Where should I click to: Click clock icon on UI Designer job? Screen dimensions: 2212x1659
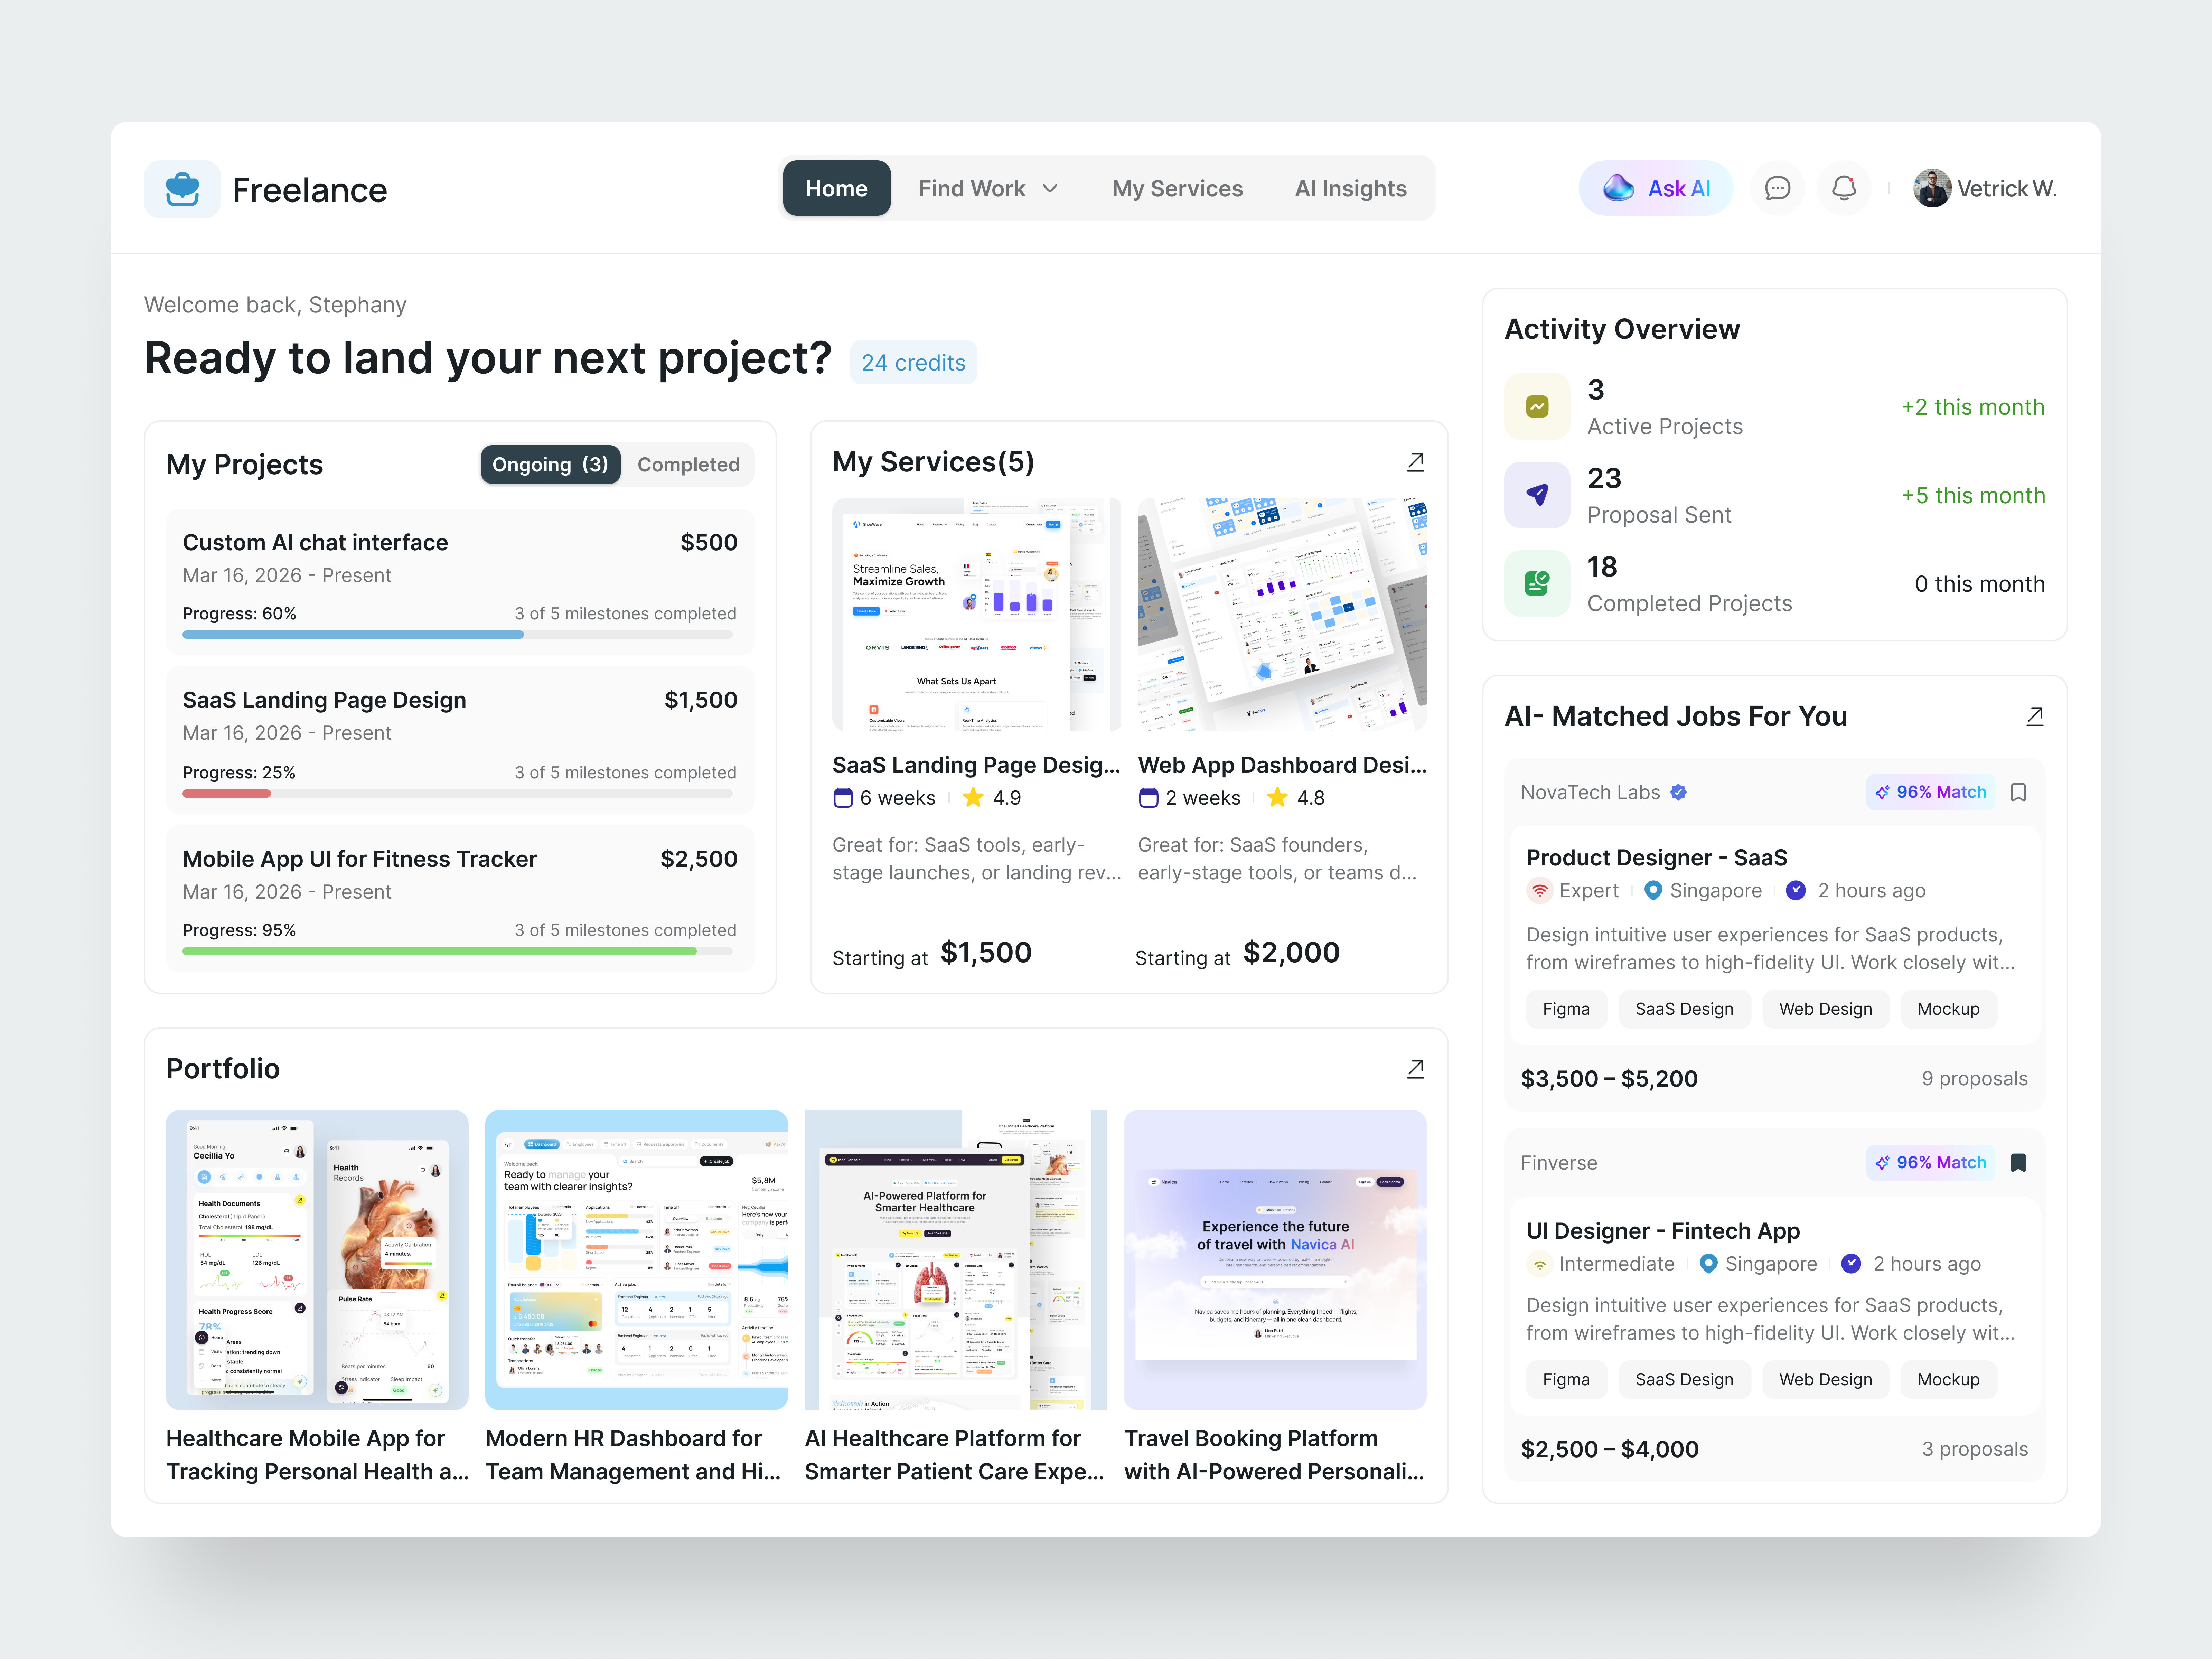pyautogui.click(x=1851, y=1264)
